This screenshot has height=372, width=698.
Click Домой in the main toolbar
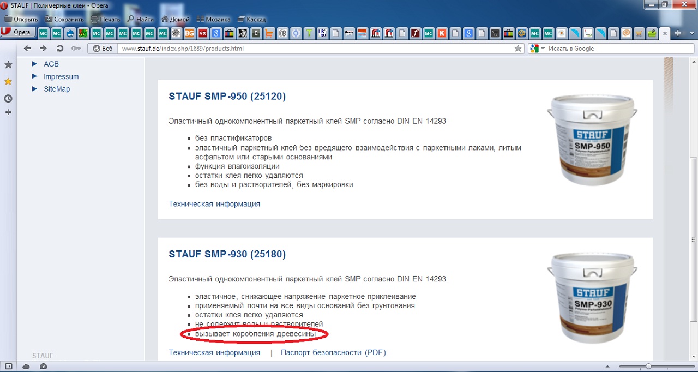point(176,19)
